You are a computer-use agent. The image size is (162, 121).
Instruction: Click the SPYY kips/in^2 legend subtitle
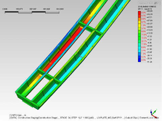click(145, 9)
